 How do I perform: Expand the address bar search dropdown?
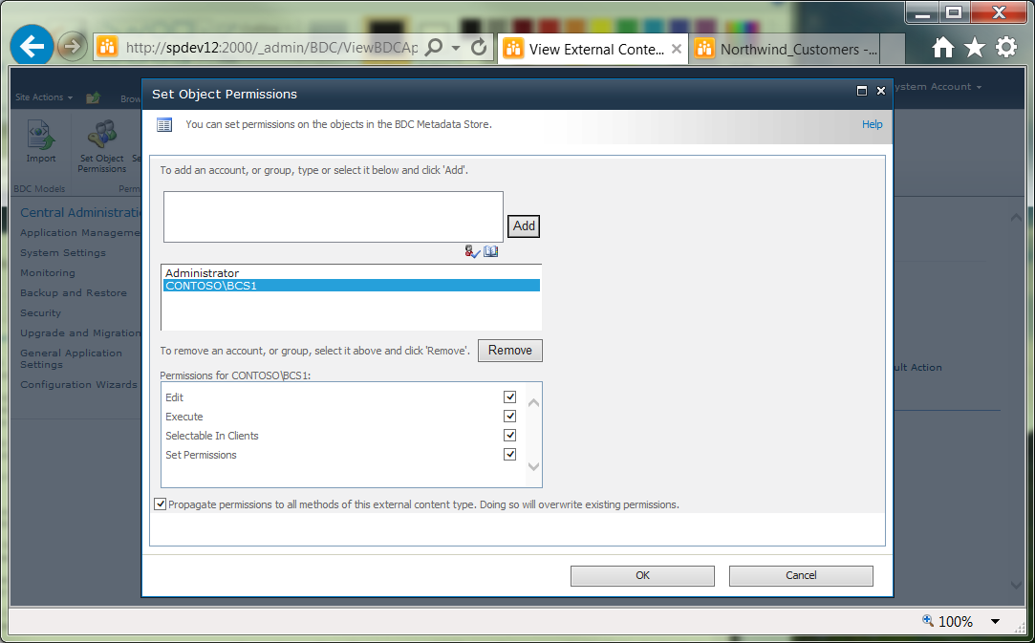pyautogui.click(x=456, y=48)
